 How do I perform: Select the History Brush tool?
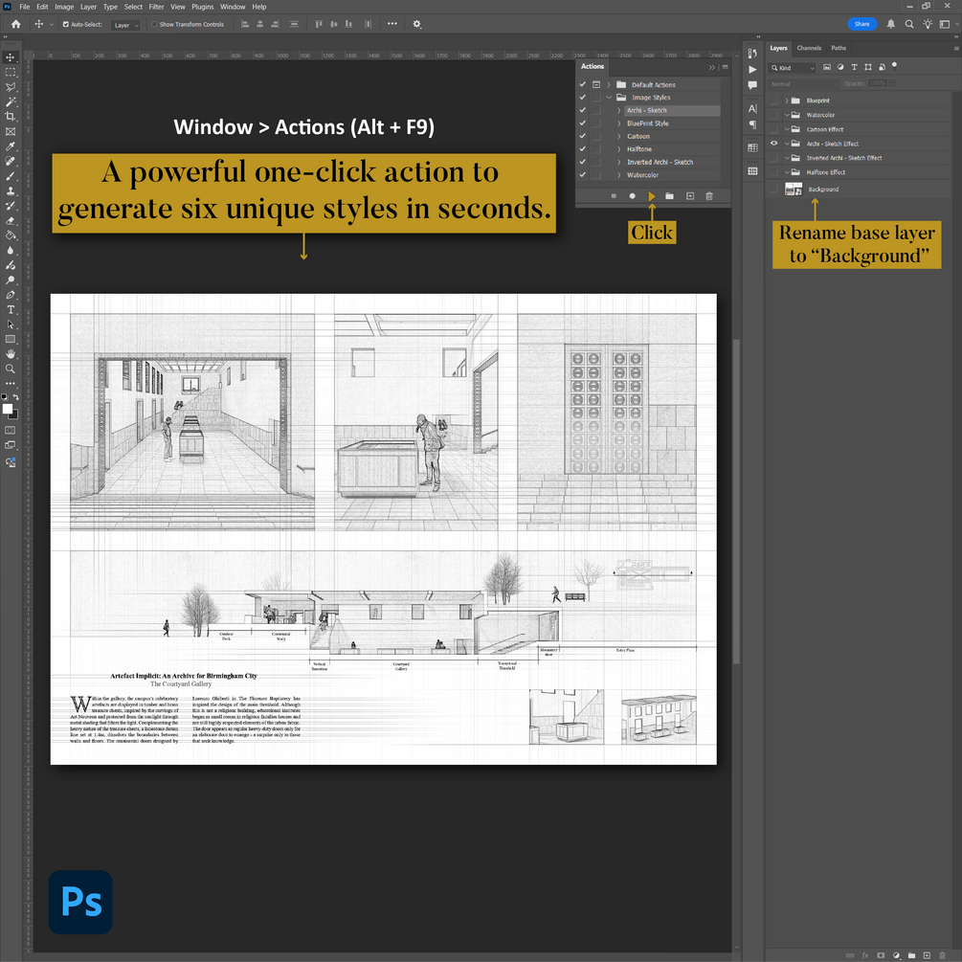pos(11,206)
